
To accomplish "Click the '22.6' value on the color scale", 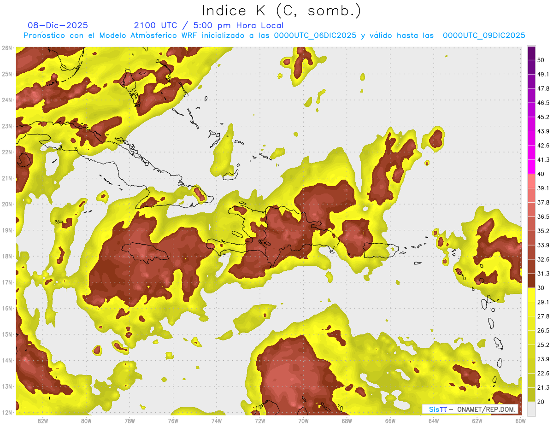I will click(x=543, y=373).
